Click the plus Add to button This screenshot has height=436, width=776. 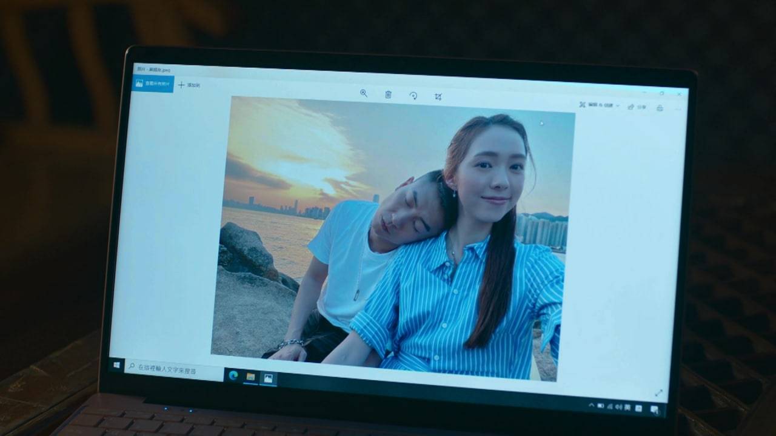tap(189, 85)
